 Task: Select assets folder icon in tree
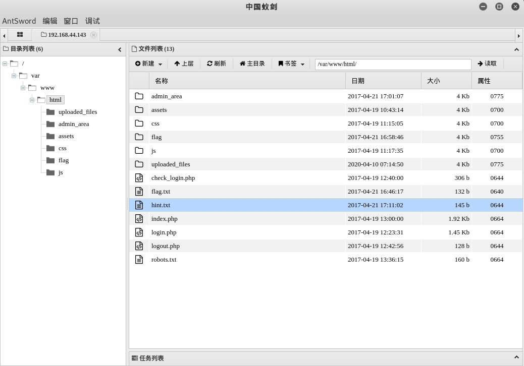(x=50, y=136)
